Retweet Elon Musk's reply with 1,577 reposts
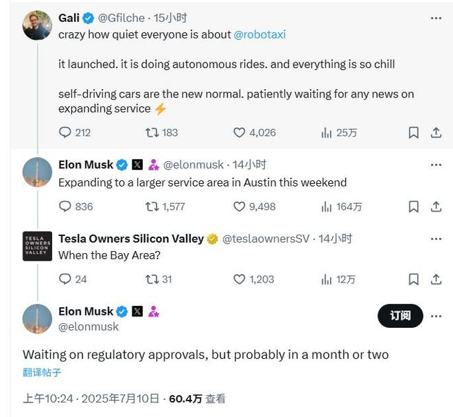Viewport: 453px width, 417px height. click(152, 206)
